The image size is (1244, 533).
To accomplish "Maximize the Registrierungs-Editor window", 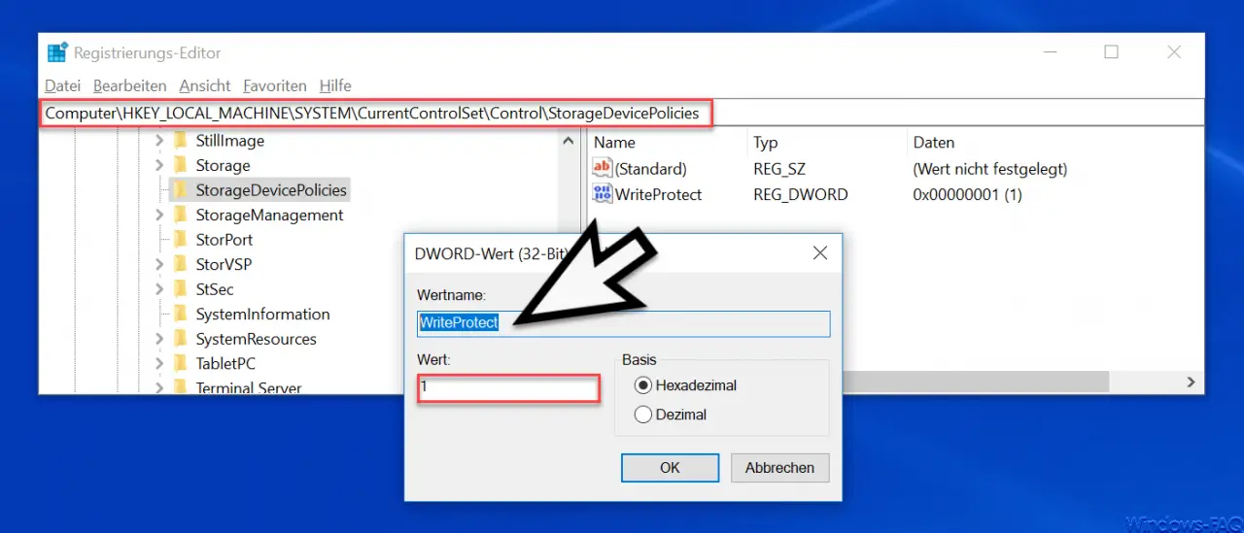I will pos(1111,52).
